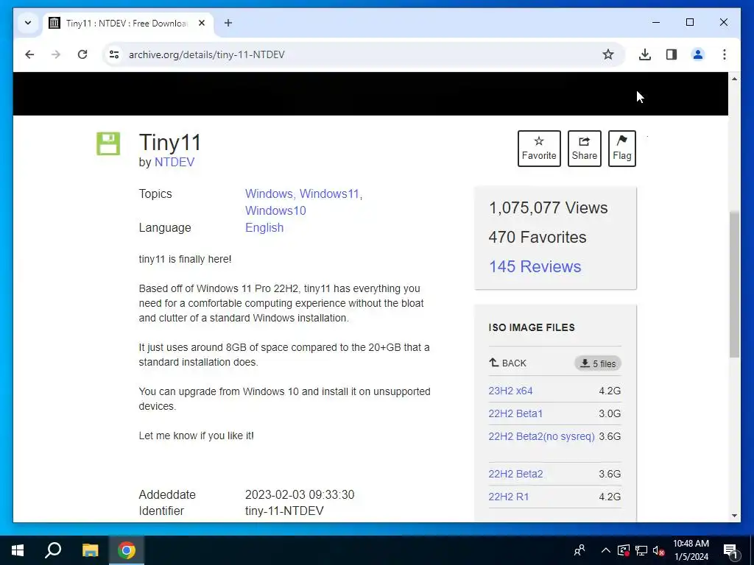Close the Tiny11 tab
This screenshot has width=754, height=565.
pyautogui.click(x=202, y=23)
